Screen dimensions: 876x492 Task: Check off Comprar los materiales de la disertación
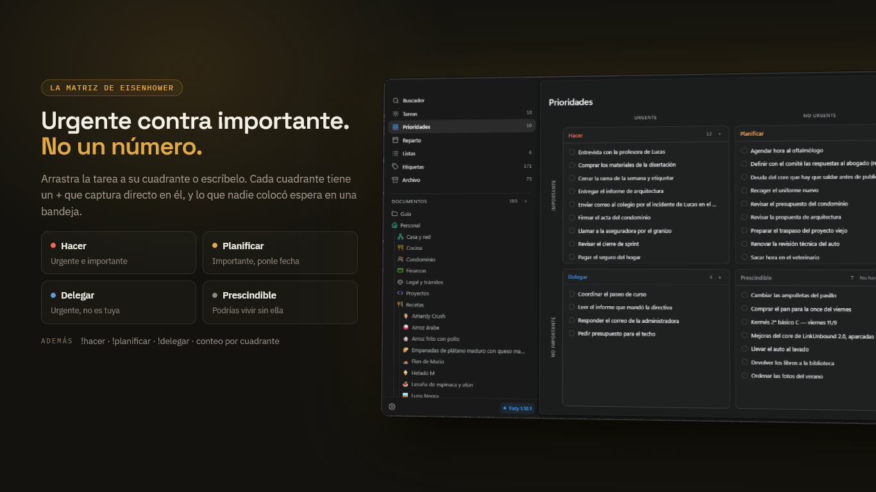pos(572,165)
